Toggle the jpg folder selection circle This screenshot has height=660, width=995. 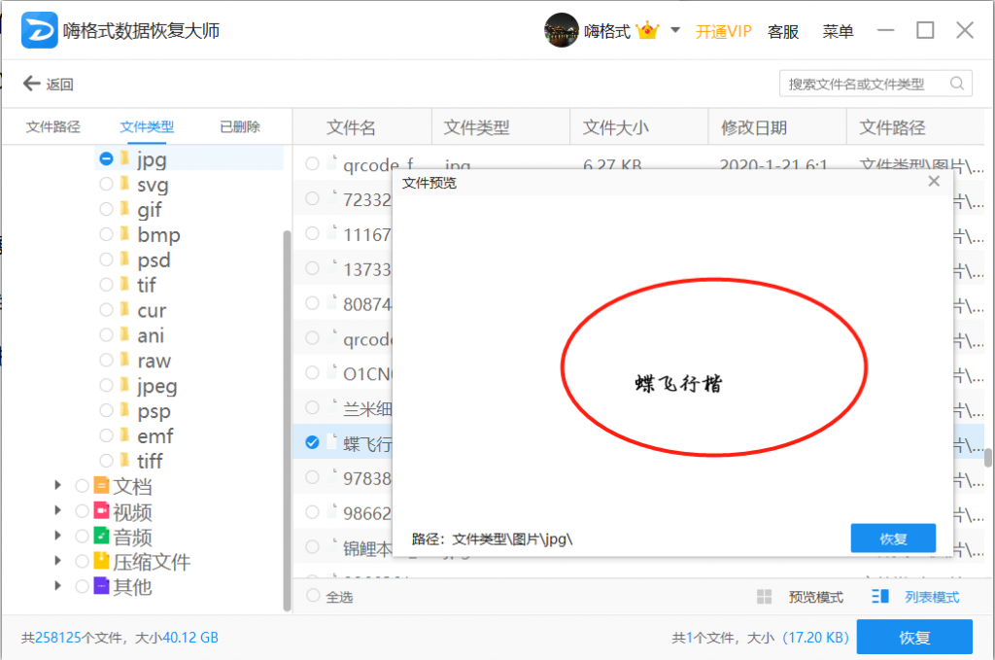point(106,158)
